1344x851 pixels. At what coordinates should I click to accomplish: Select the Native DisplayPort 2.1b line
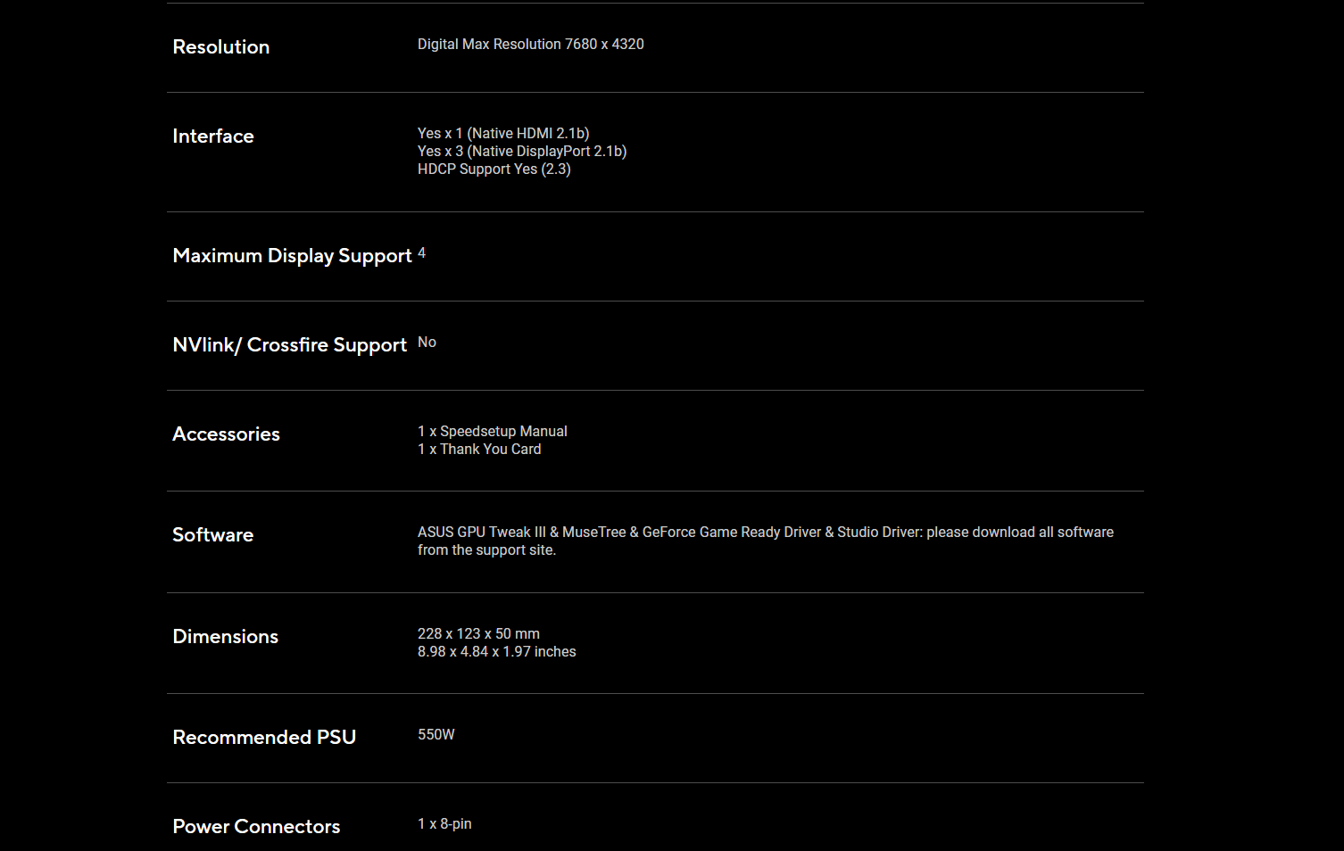click(x=522, y=152)
